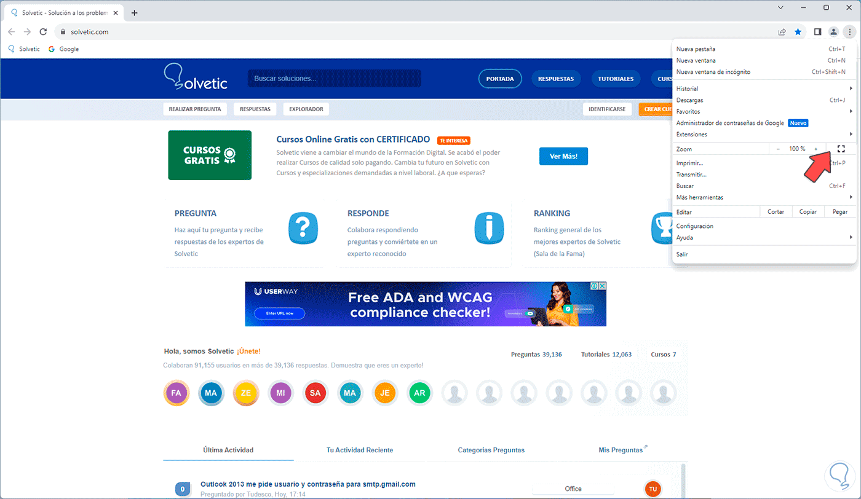
Task: Reload the page with the refresh icon
Action: [x=43, y=32]
